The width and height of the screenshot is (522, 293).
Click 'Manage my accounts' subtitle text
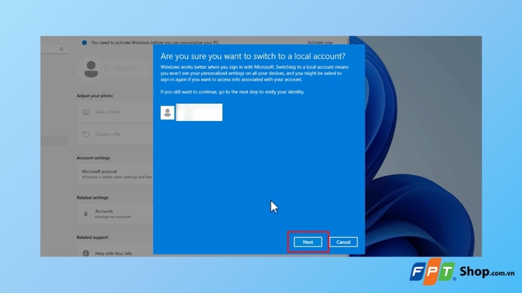(x=113, y=217)
